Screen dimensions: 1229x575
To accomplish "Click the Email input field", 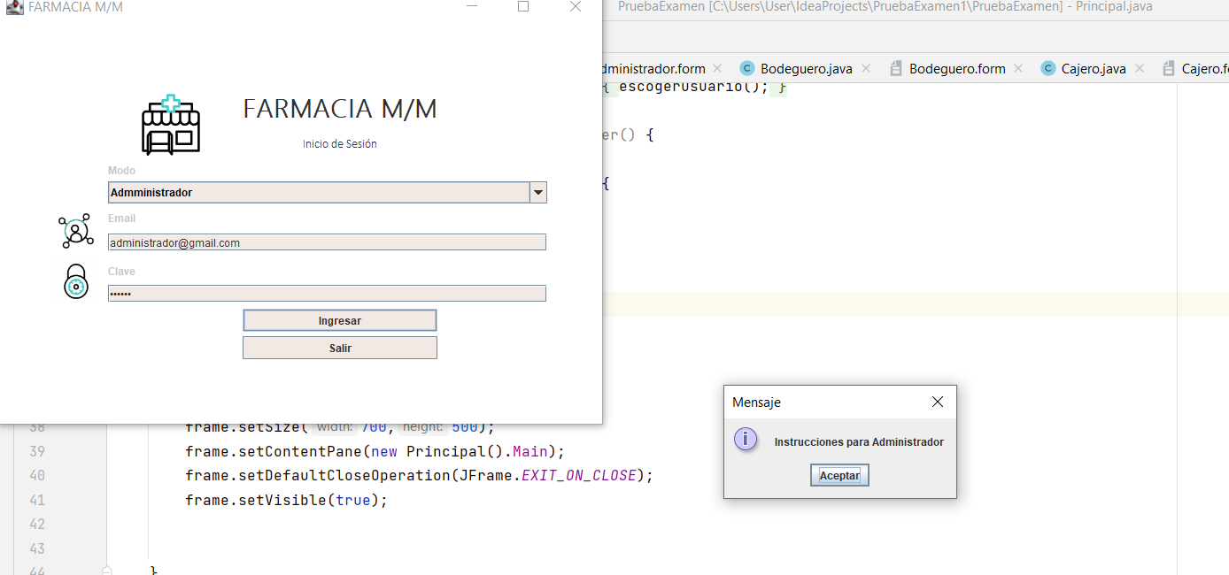I will (x=327, y=242).
